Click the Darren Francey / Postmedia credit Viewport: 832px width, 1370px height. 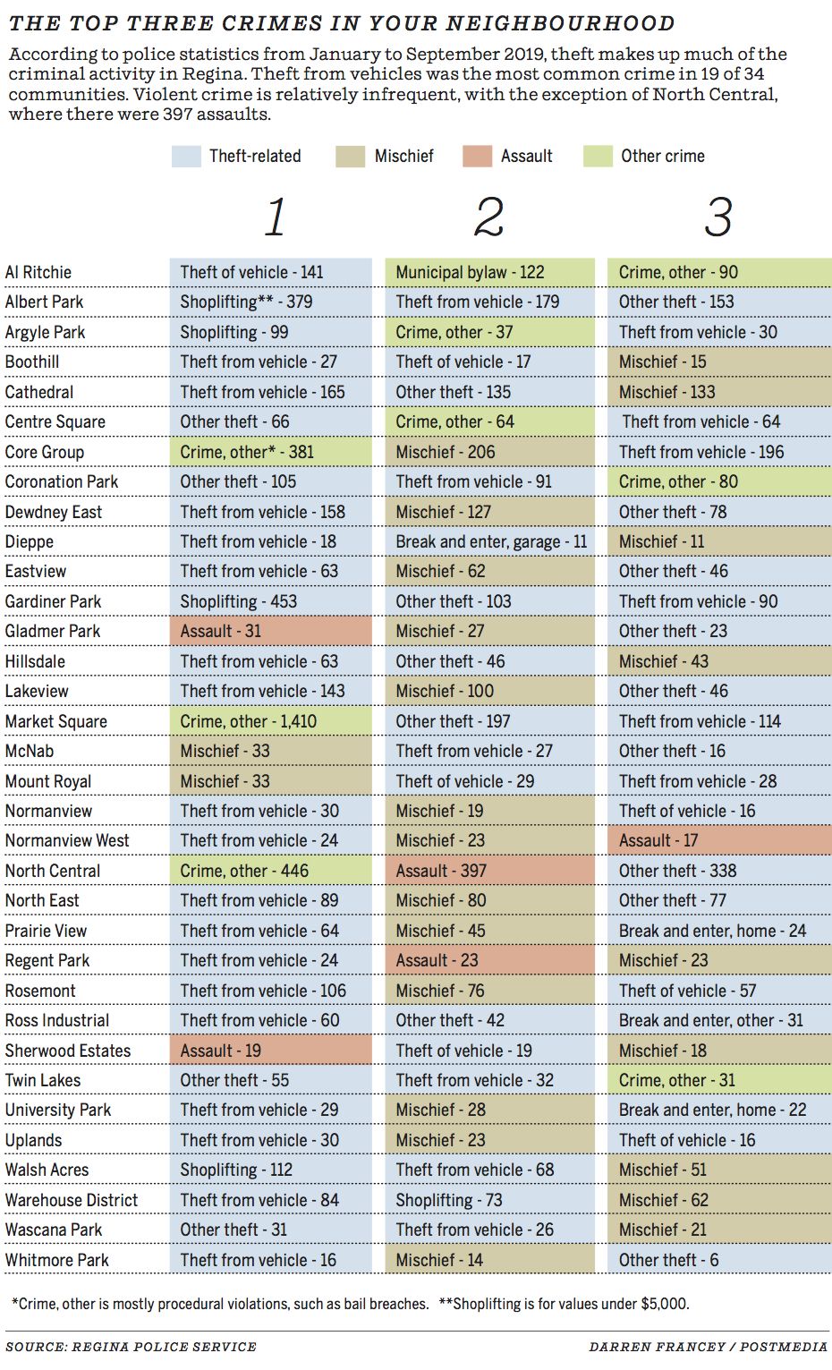[708, 1347]
